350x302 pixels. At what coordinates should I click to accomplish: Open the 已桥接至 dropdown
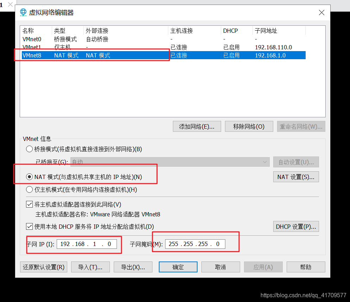click(170, 162)
